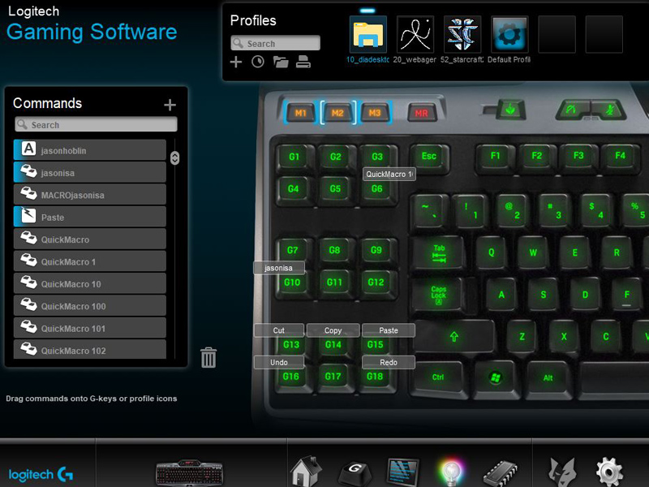The width and height of the screenshot is (649, 487).
Task: Click the Commands list scroll arrows
Action: tap(174, 157)
